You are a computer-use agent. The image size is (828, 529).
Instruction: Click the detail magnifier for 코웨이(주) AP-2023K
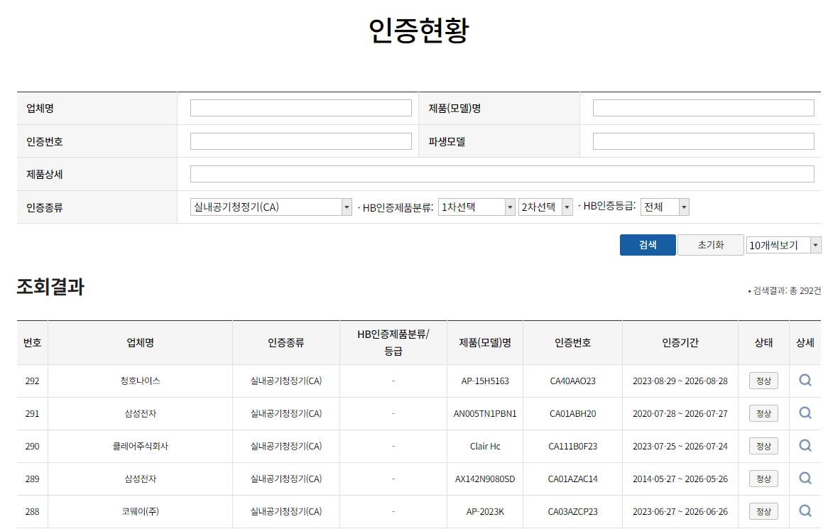click(805, 511)
